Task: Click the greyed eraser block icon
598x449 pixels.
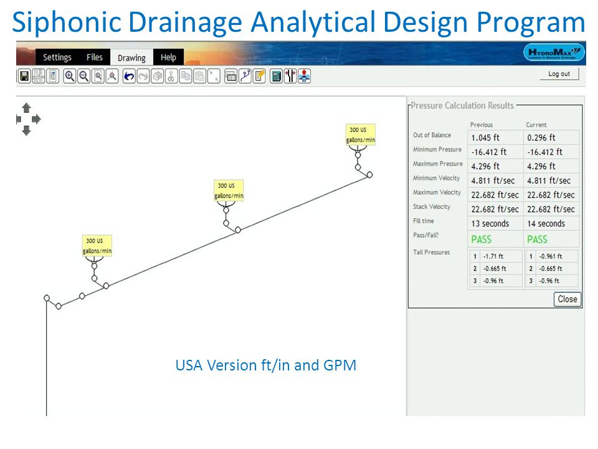Action: coord(157,76)
